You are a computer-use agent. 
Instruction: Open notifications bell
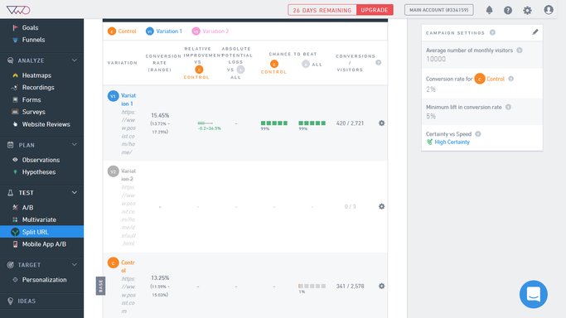pyautogui.click(x=489, y=10)
